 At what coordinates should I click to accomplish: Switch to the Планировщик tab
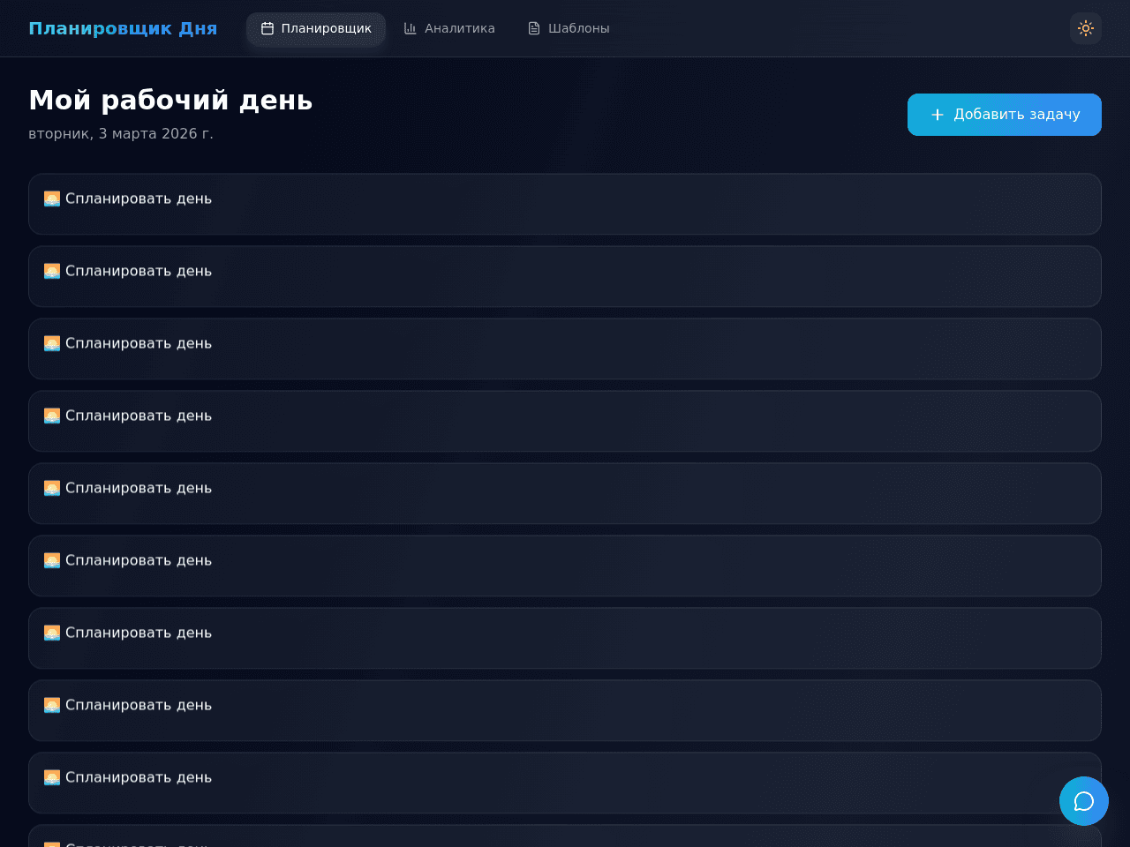pos(316,28)
